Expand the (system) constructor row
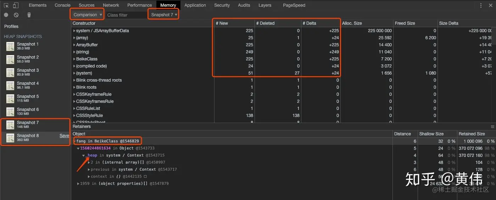The width and height of the screenshot is (496, 200). click(x=74, y=73)
